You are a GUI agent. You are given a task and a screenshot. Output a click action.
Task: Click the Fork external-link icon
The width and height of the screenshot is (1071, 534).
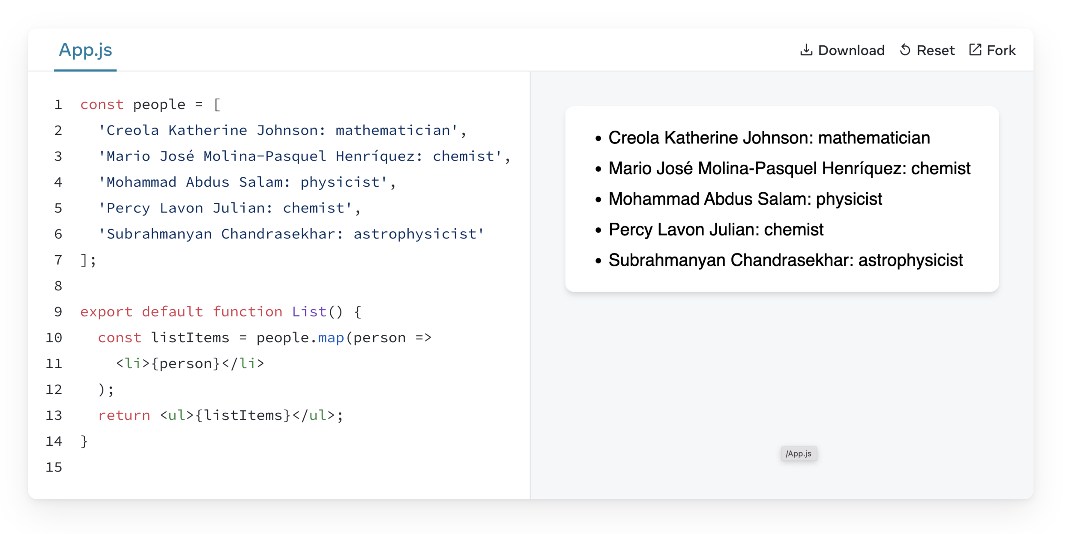click(x=975, y=50)
